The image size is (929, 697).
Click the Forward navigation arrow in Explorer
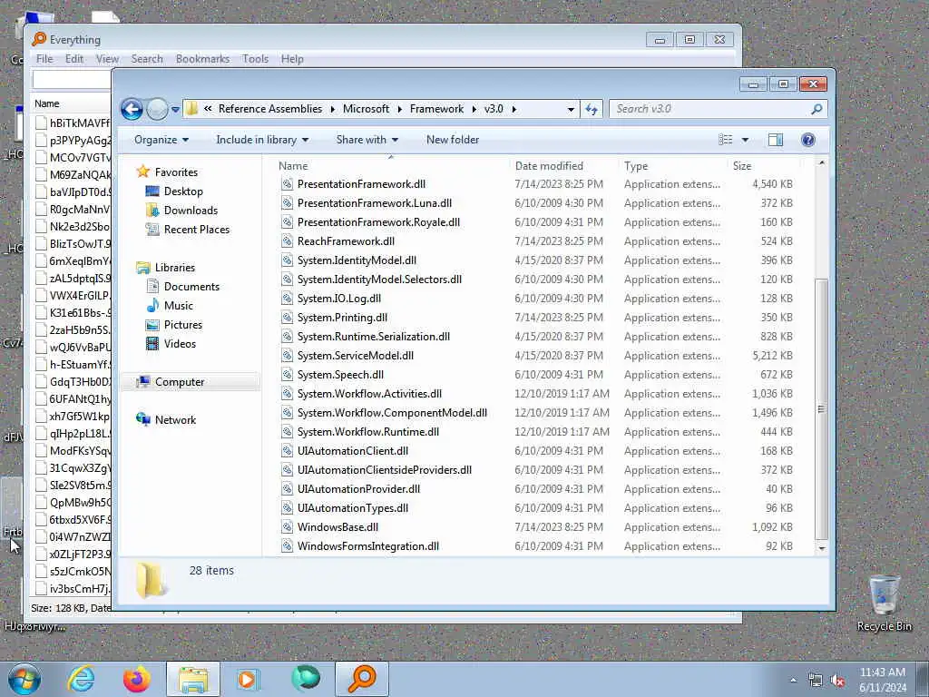(x=157, y=109)
